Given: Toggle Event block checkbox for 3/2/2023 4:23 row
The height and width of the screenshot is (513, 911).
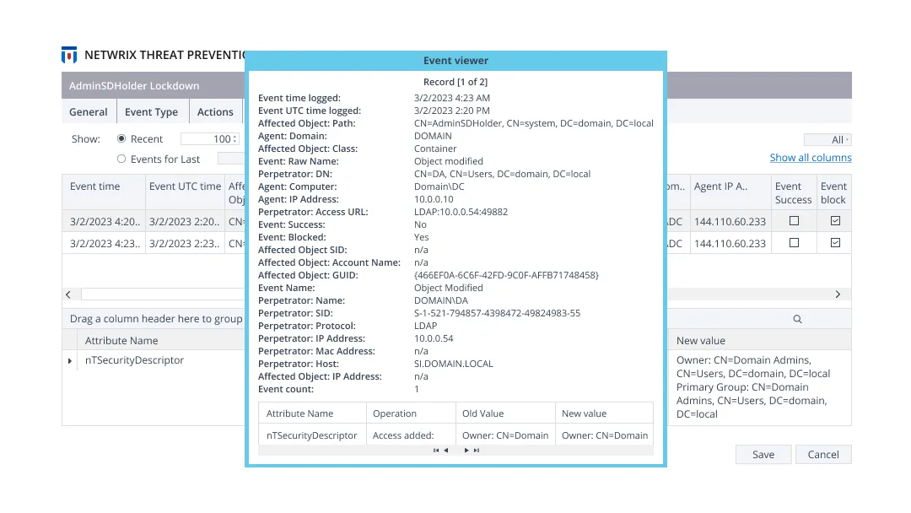Looking at the screenshot, I should tap(835, 243).
